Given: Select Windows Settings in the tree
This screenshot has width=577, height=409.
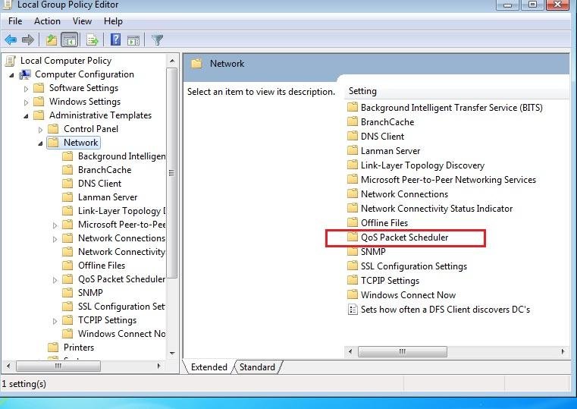Looking at the screenshot, I should pos(85,101).
